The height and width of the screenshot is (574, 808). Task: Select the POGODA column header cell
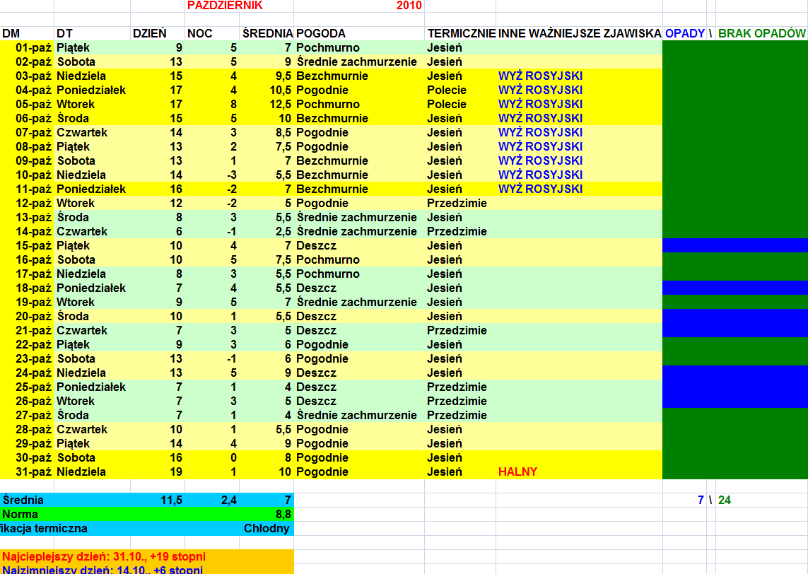tap(322, 33)
